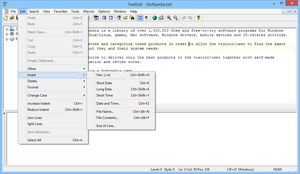300x174 pixels.
Task: Click the New file toolbar icon
Action: (x=6, y=18)
